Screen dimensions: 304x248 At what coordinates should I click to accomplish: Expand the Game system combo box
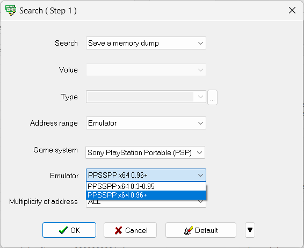tap(145, 152)
